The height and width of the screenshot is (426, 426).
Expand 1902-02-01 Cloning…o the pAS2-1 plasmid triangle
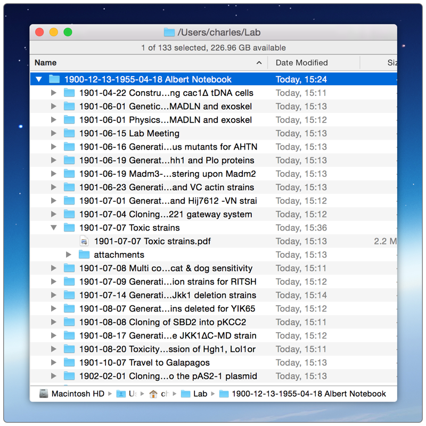coord(54,376)
